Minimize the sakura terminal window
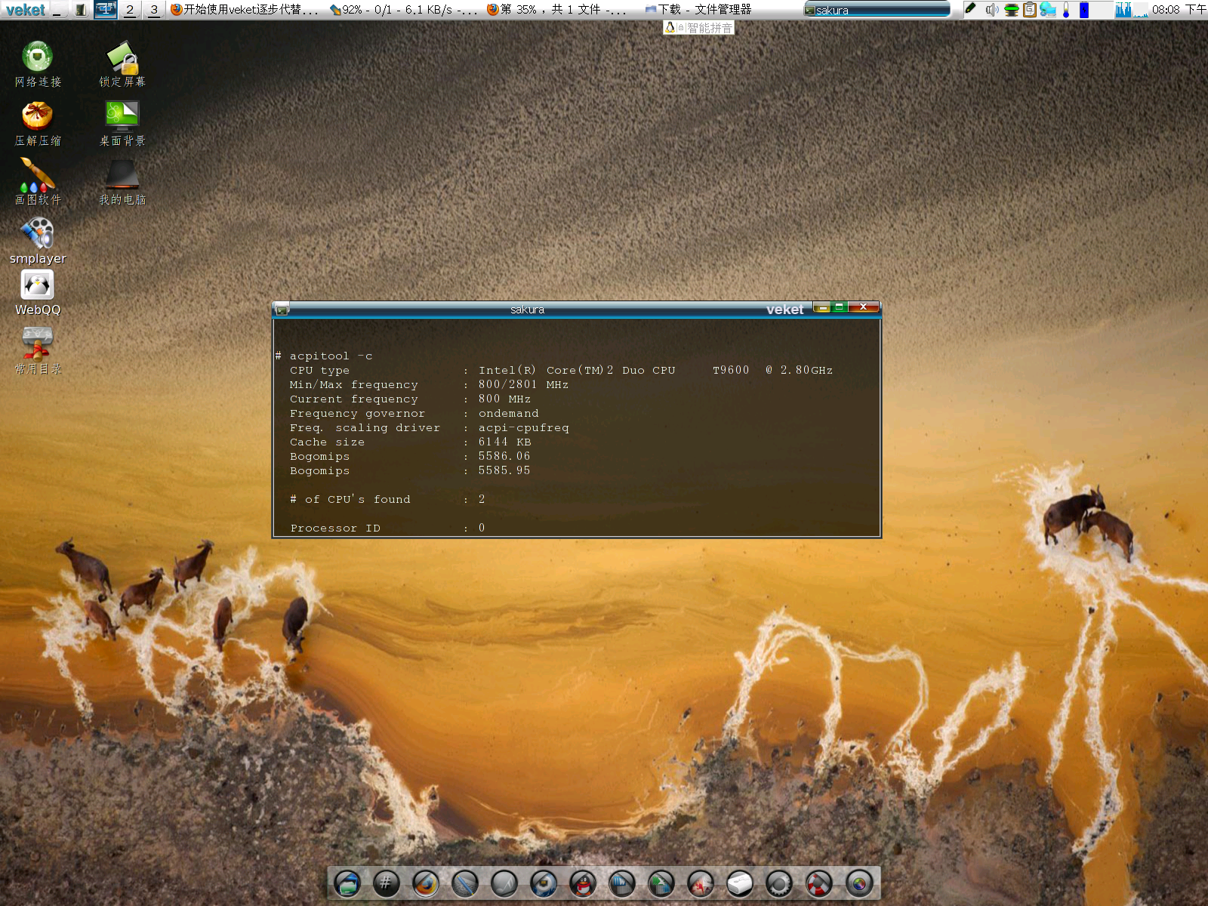This screenshot has width=1208, height=906. click(822, 307)
